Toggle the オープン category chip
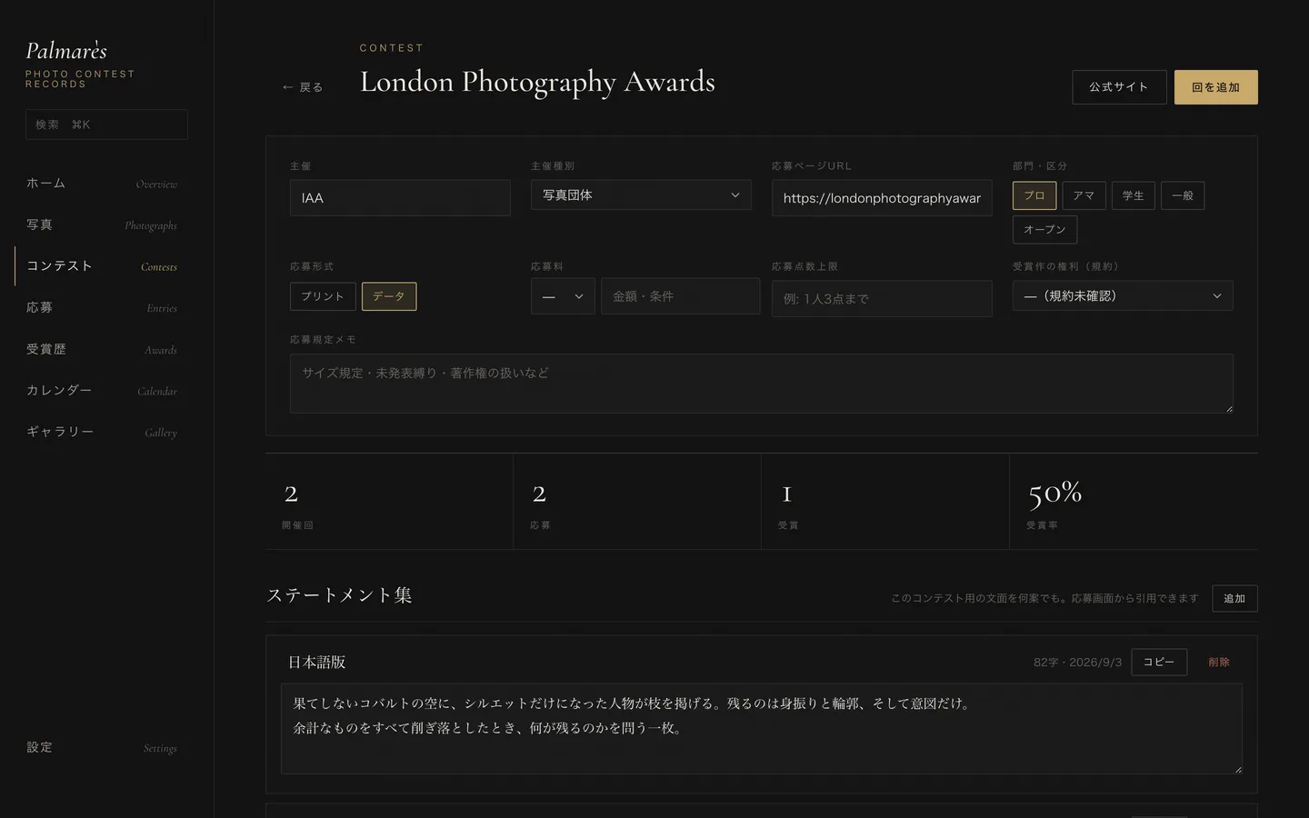This screenshot has height=818, width=1309. click(x=1044, y=230)
